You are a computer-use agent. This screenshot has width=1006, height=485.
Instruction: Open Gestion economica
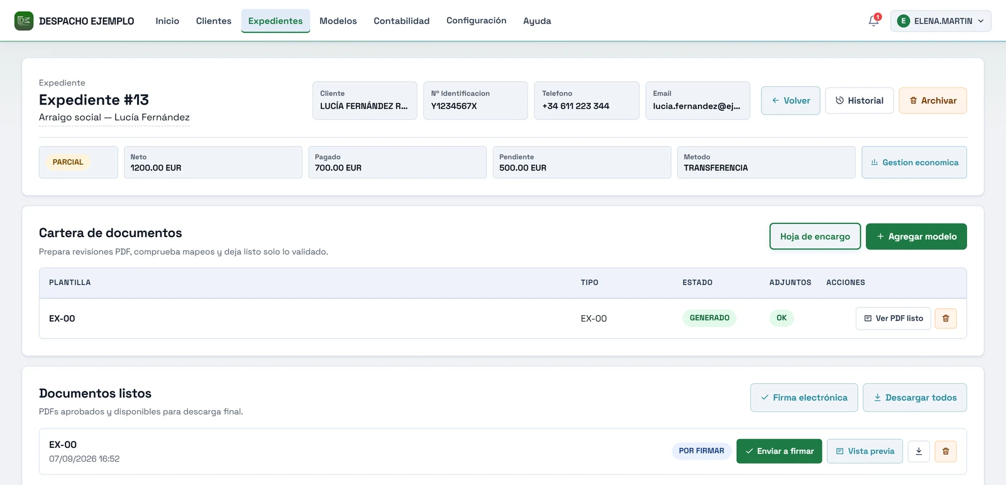[914, 162]
